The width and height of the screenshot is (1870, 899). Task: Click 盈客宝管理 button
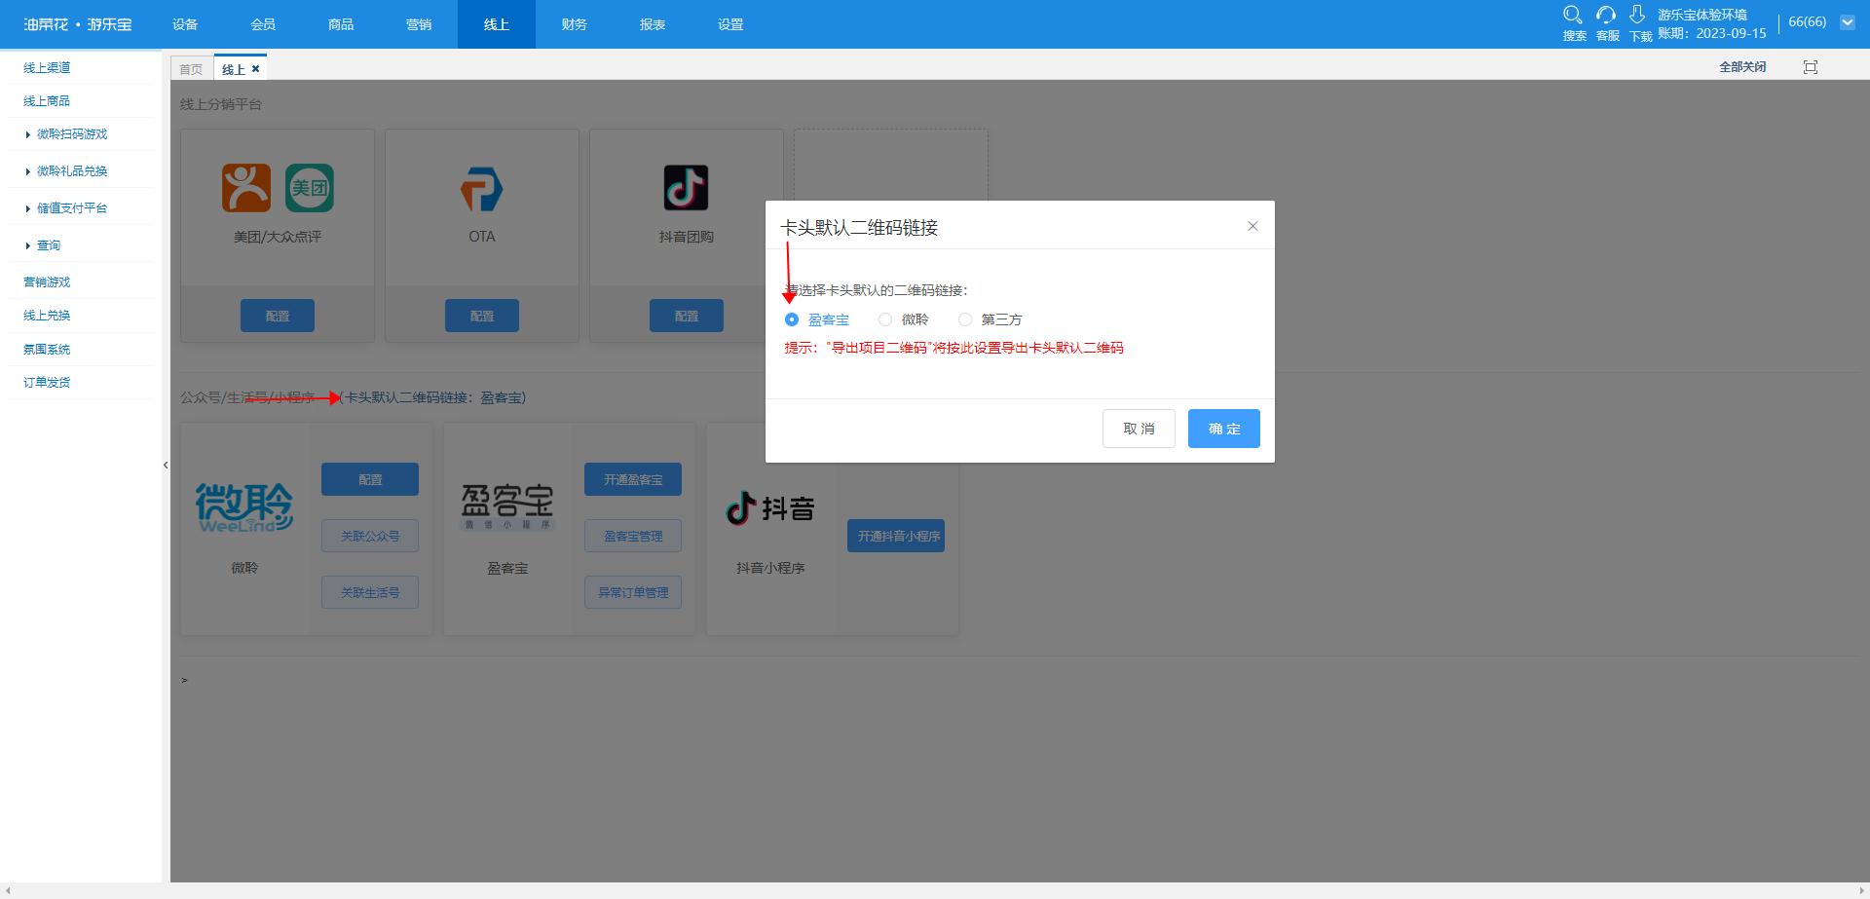(633, 536)
